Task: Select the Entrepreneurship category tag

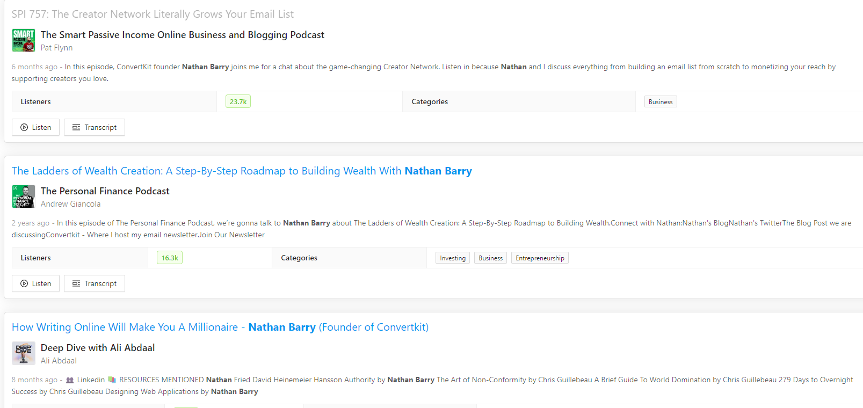Action: [540, 258]
